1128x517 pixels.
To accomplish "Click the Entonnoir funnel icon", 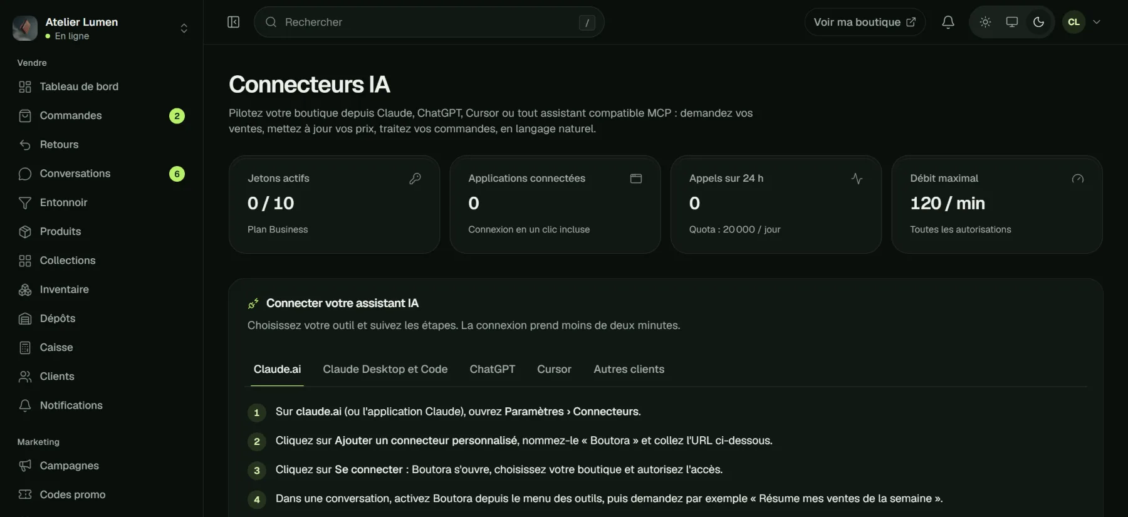I will [x=25, y=202].
